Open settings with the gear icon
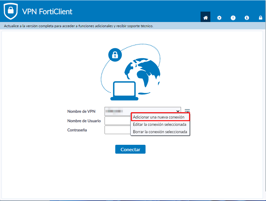Image resolution: width=266 pixels, height=201 pixels. (219, 18)
